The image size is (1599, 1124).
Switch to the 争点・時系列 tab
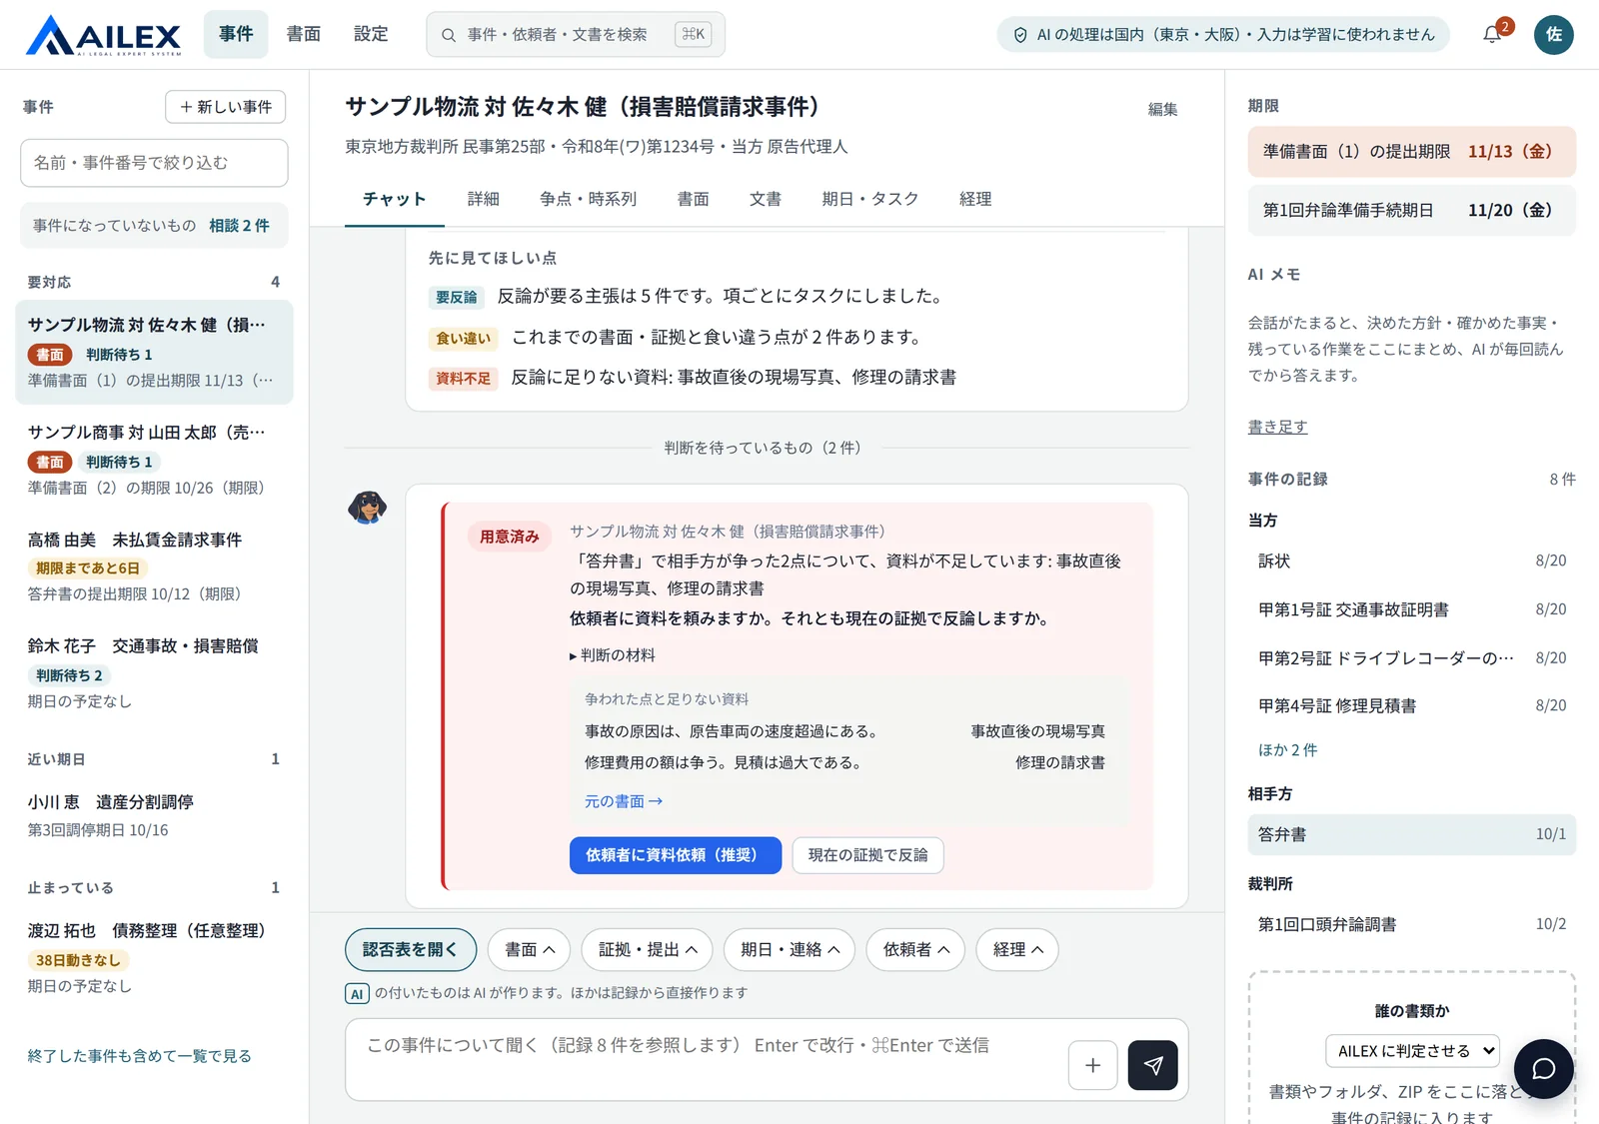588,199
